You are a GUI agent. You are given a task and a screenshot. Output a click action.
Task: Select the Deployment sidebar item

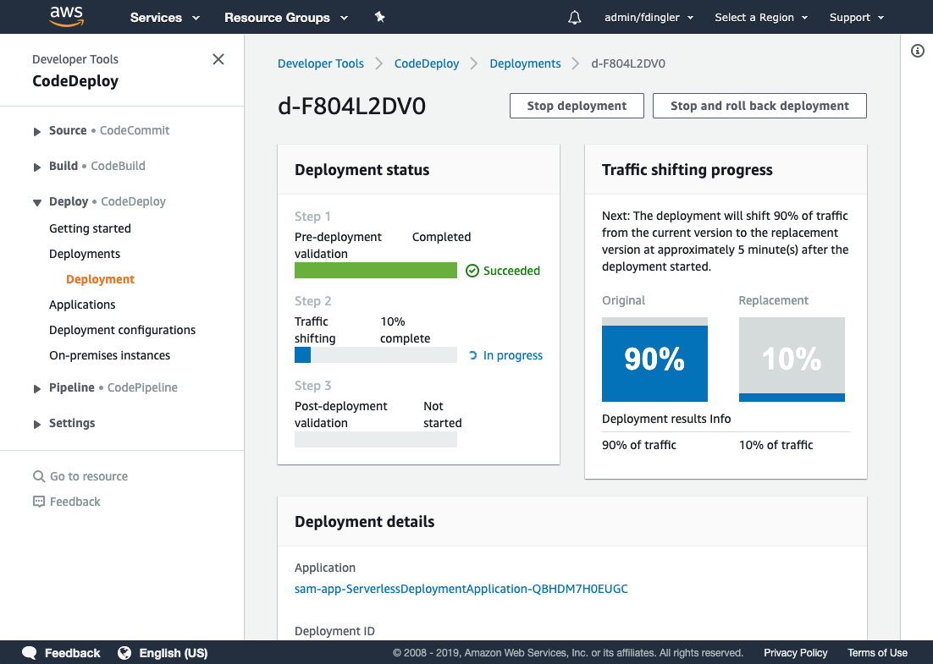click(100, 279)
